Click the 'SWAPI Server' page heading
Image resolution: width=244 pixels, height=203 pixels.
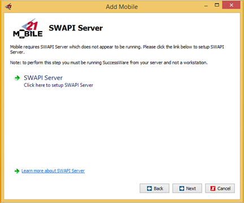pyautogui.click(x=76, y=28)
